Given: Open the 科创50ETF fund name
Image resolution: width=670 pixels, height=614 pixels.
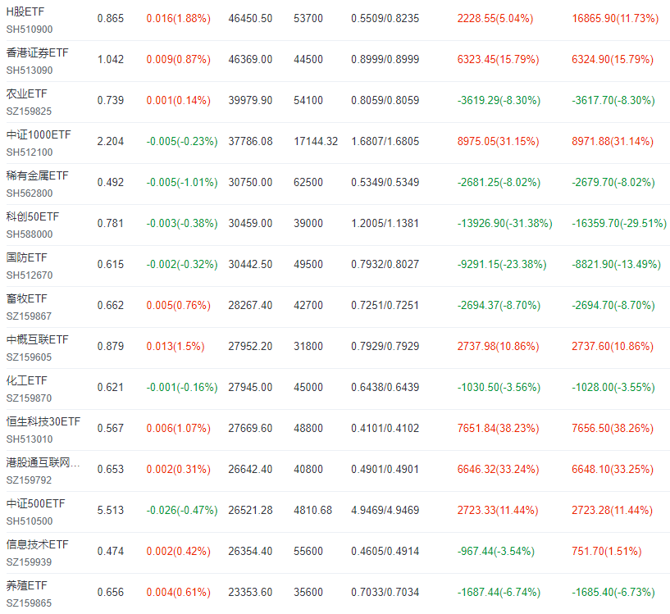Looking at the screenshot, I should click(x=33, y=216).
